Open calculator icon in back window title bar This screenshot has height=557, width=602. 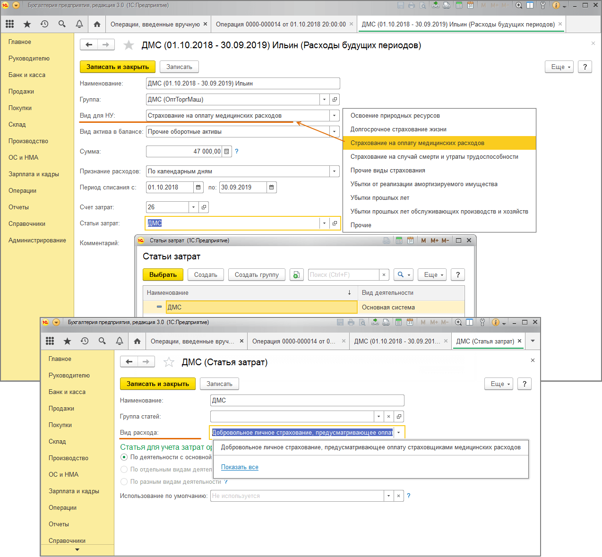(x=459, y=5)
